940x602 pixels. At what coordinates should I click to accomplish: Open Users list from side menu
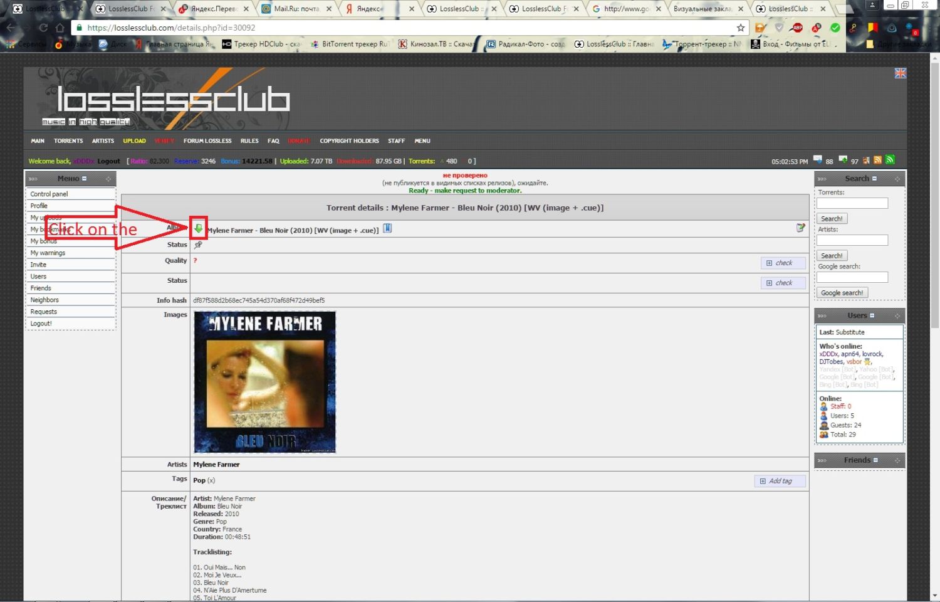click(38, 277)
